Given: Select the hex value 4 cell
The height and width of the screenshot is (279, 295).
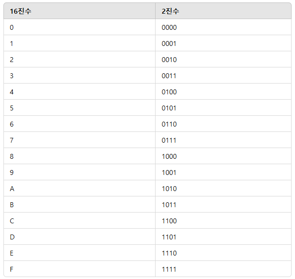Looking at the screenshot, I should coord(12,92).
